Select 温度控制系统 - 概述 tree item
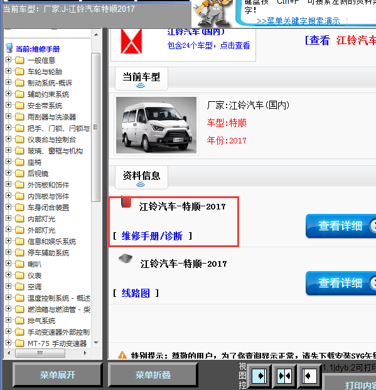The image size is (376, 390). [x=59, y=298]
